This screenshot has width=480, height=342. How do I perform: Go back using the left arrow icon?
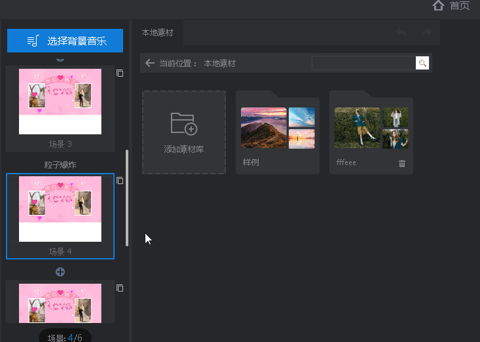[x=150, y=63]
